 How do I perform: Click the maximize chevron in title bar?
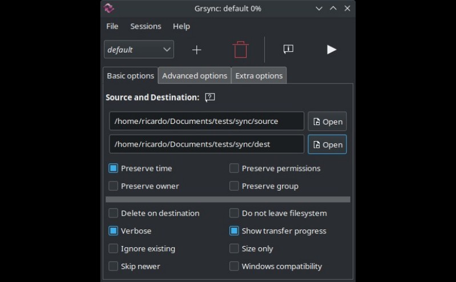point(333,9)
